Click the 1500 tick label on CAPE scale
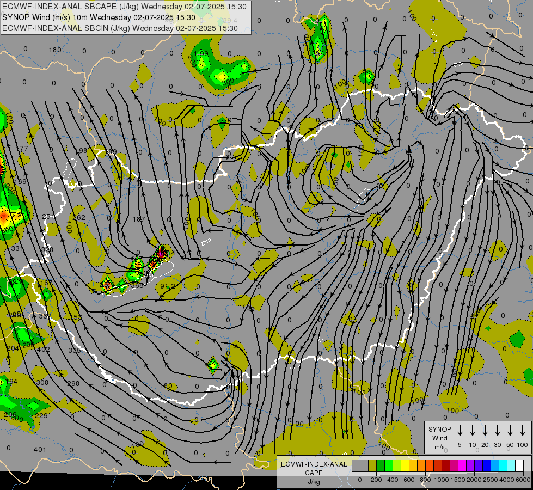This screenshot has height=490, width=533. pos(457,480)
